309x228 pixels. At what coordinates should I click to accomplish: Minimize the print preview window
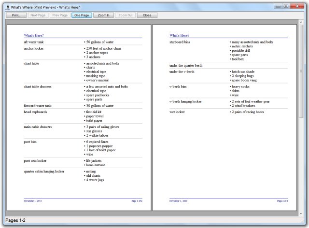pos(278,6)
